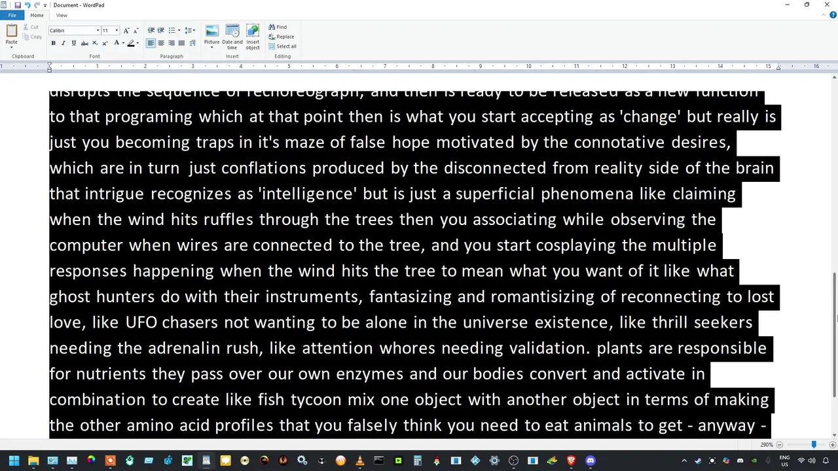Click the Copy button

32,37
